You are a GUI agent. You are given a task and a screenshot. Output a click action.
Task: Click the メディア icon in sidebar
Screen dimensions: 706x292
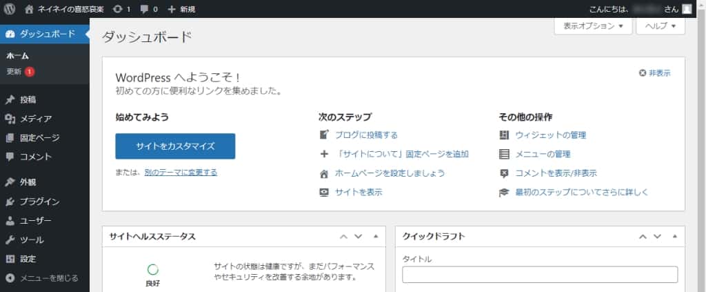(10, 119)
